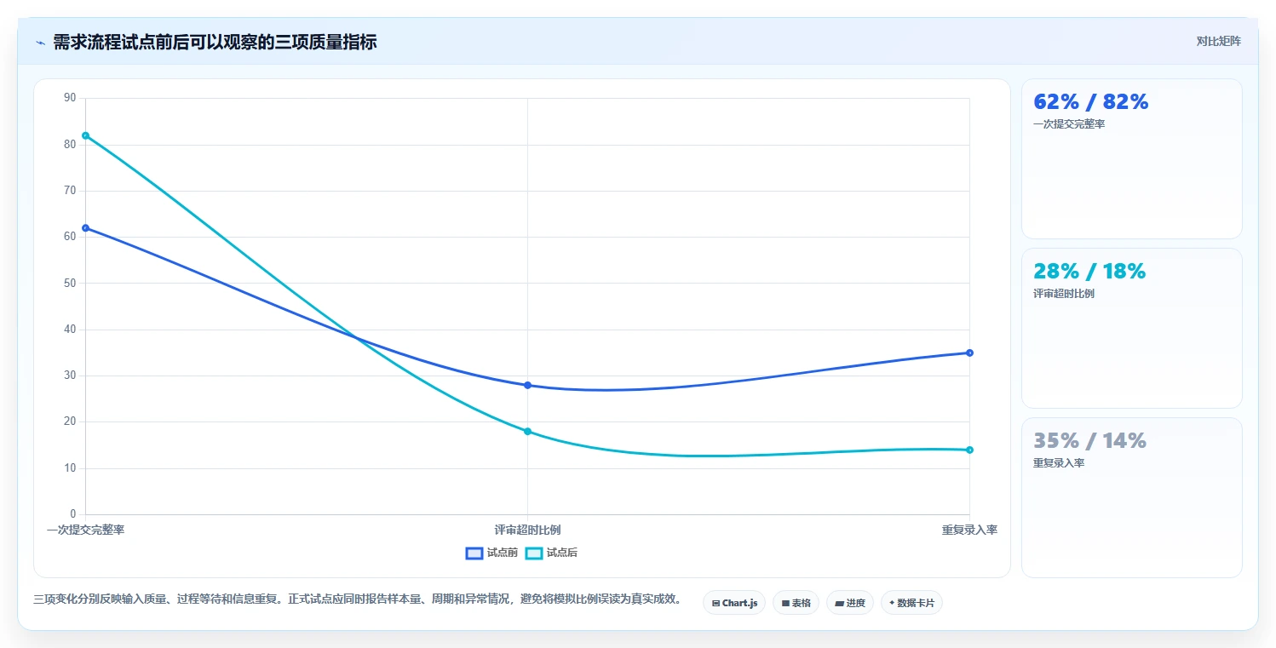Viewport: 1276px width, 648px height.
Task: Click the 一次提交完整率 x-axis label
Action: pyautogui.click(x=85, y=530)
